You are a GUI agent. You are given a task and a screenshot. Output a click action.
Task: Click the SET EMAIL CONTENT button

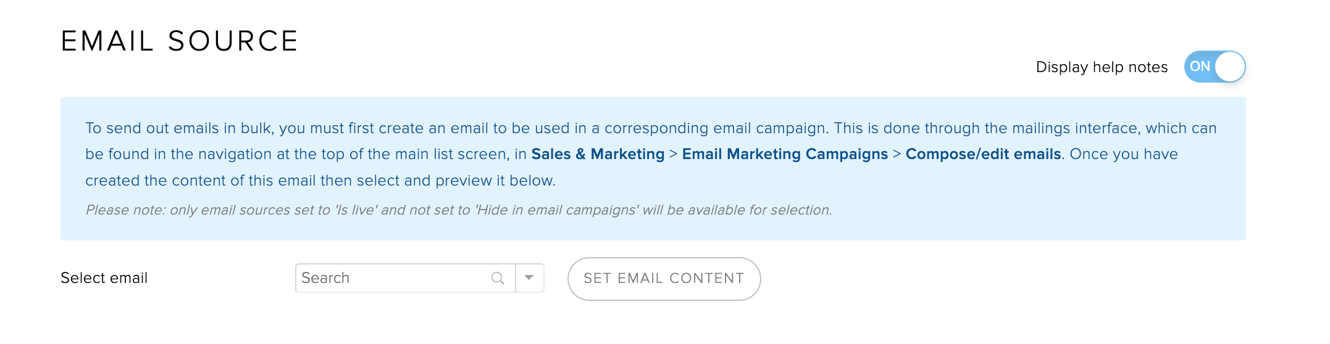[664, 279]
